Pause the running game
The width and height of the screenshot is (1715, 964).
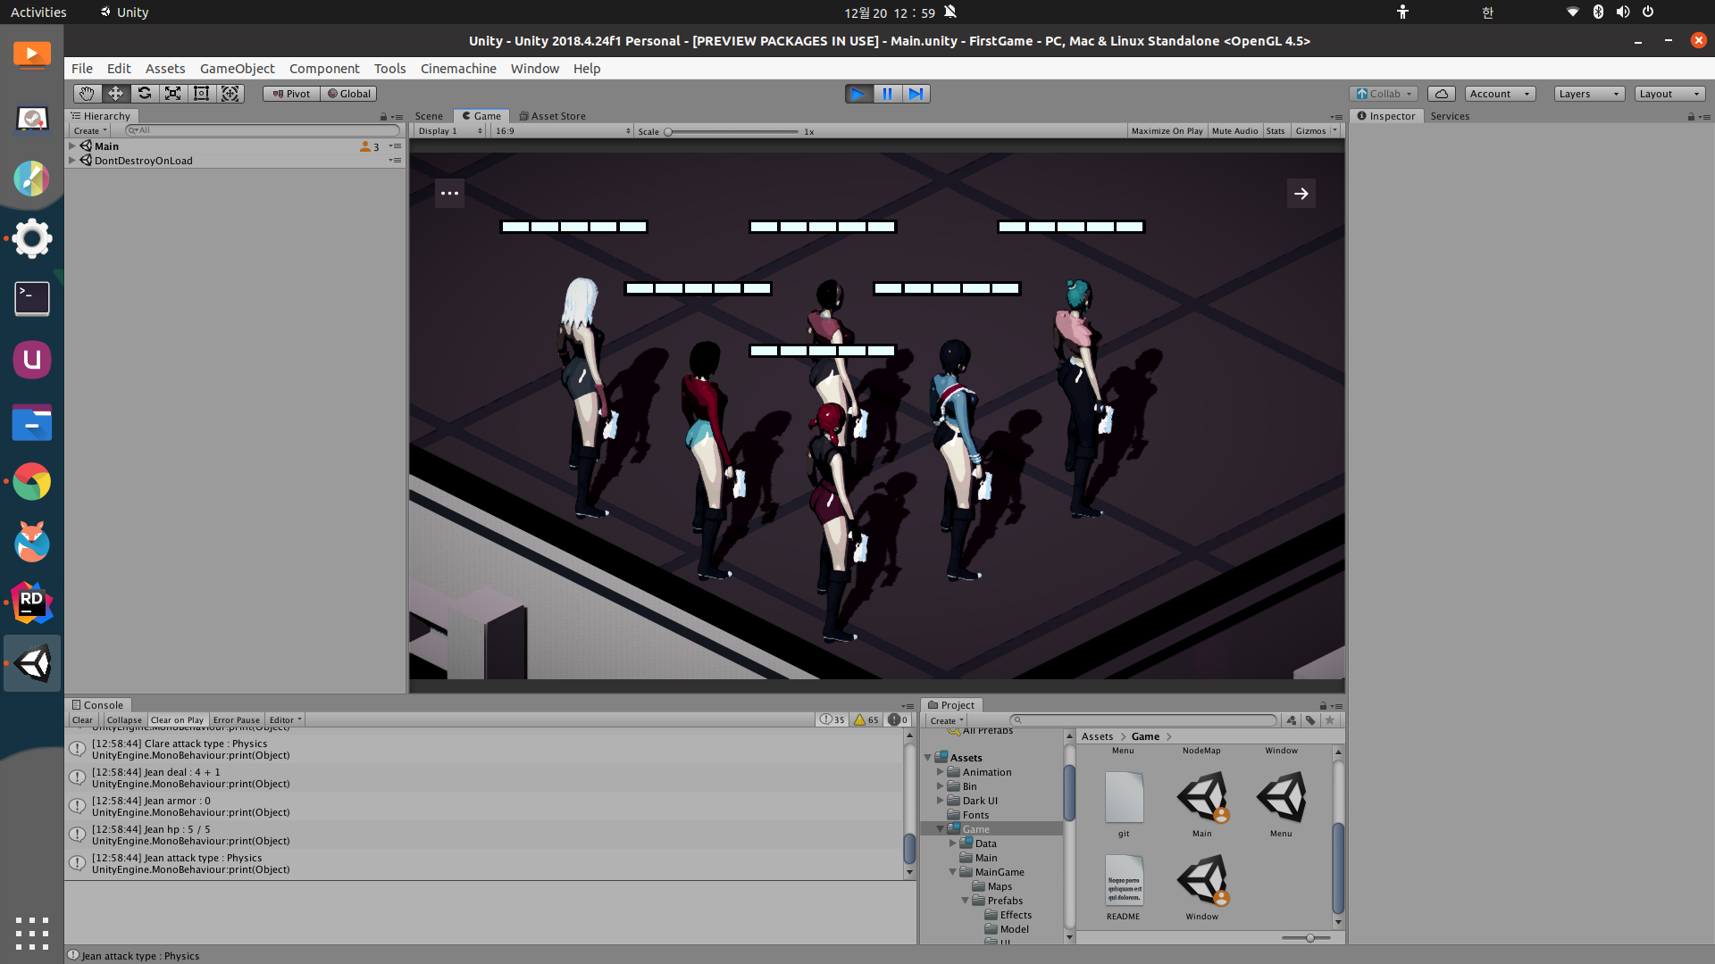pos(887,94)
